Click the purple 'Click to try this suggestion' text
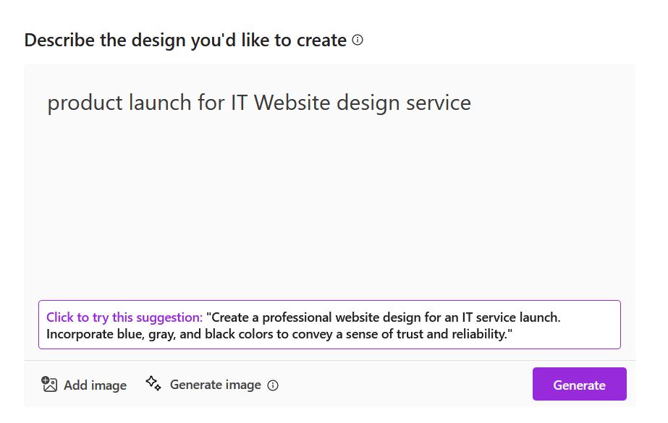The image size is (668, 423). tap(124, 317)
